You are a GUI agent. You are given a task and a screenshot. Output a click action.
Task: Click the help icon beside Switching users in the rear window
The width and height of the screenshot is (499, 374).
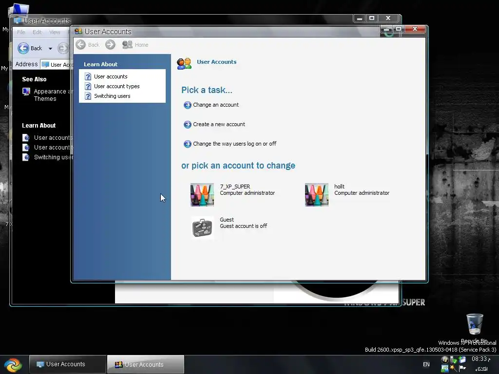[26, 157]
